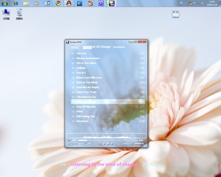The width and height of the screenshot is (221, 177).
Task: Select track Love Of My Live
Action: coord(108,107)
